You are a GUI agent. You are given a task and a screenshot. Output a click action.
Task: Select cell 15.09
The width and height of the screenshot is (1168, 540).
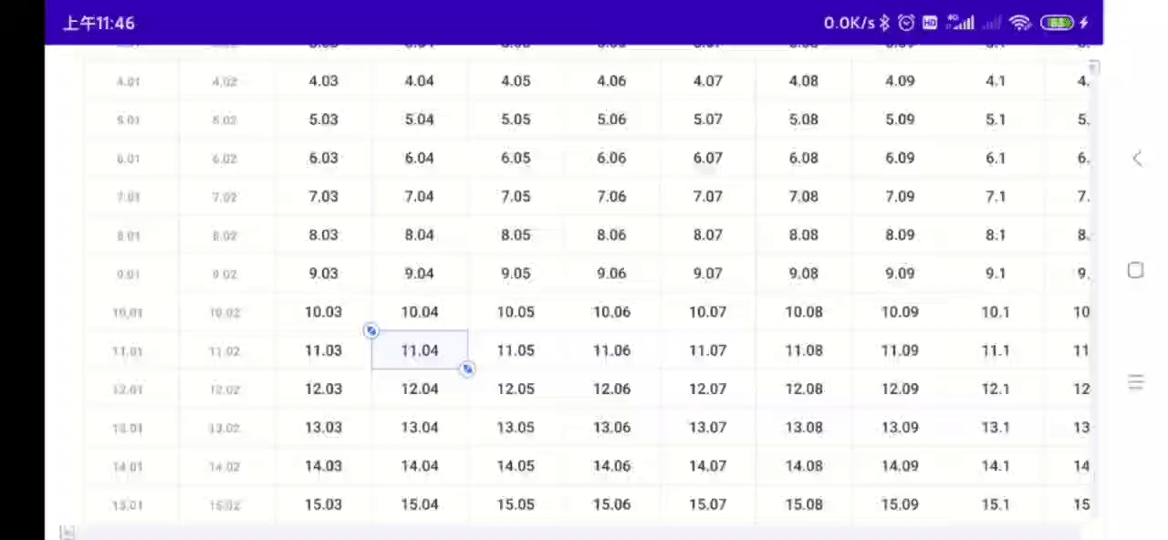pos(900,504)
